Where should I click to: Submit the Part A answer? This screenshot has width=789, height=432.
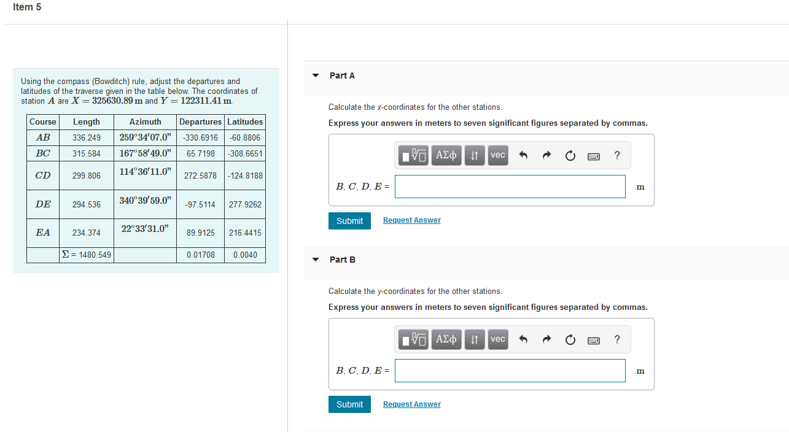click(x=349, y=220)
